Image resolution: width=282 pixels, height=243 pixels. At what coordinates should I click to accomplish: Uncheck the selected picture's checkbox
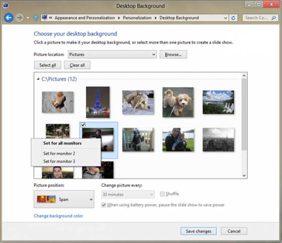pyautogui.click(x=83, y=125)
